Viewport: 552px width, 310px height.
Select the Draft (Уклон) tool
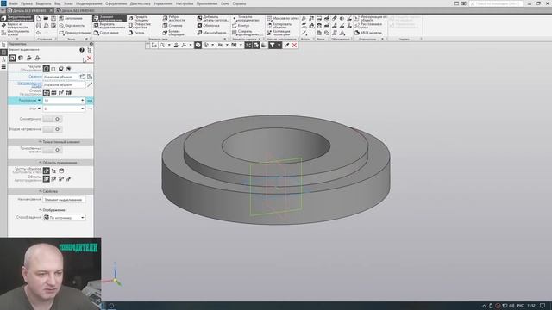[x=136, y=33]
